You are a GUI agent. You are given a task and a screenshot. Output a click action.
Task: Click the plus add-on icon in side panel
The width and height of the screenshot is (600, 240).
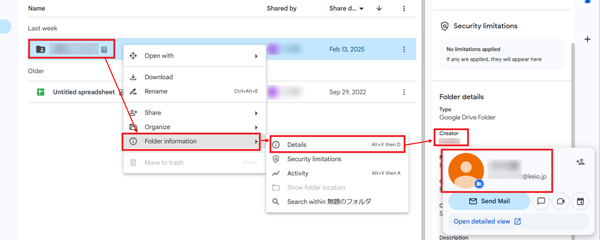point(588,39)
